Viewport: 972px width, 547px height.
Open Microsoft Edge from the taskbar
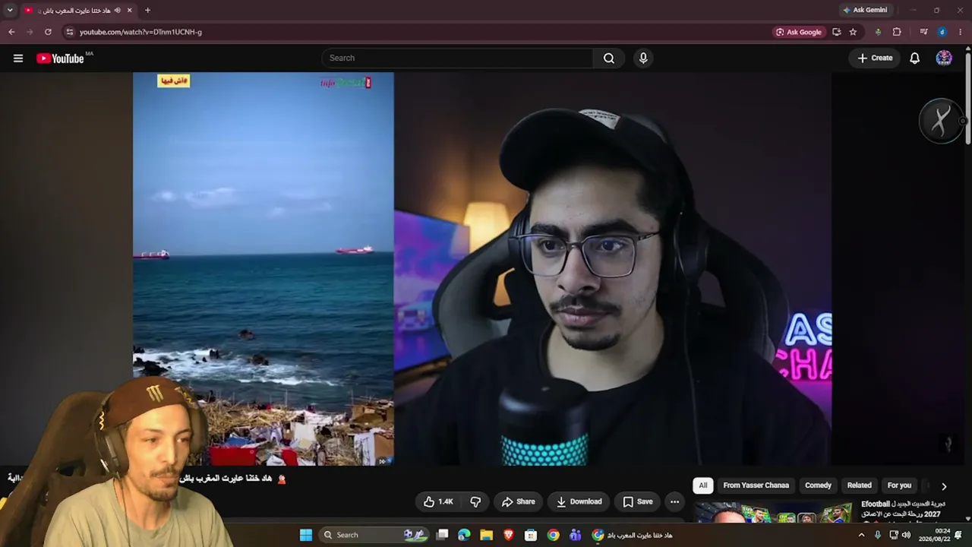(x=464, y=535)
